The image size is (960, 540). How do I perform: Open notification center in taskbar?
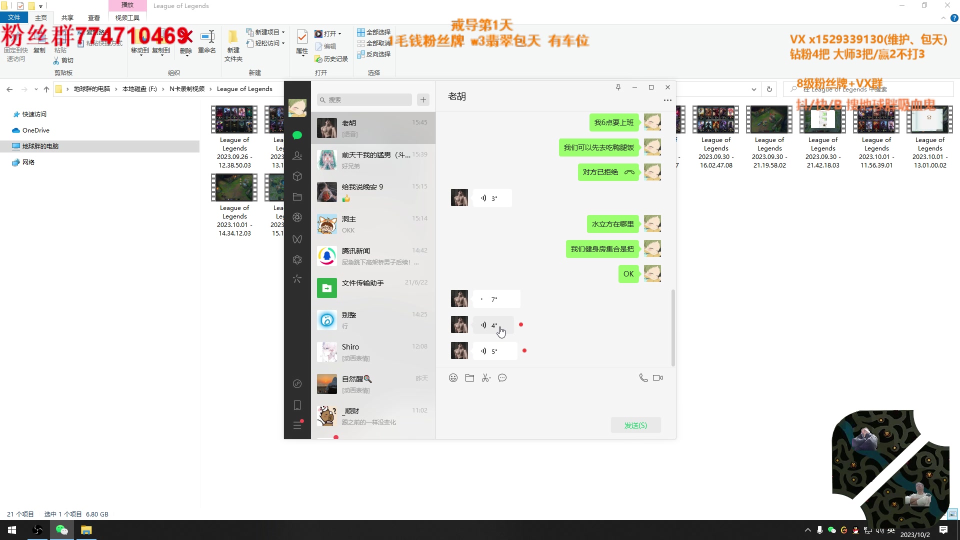943,530
